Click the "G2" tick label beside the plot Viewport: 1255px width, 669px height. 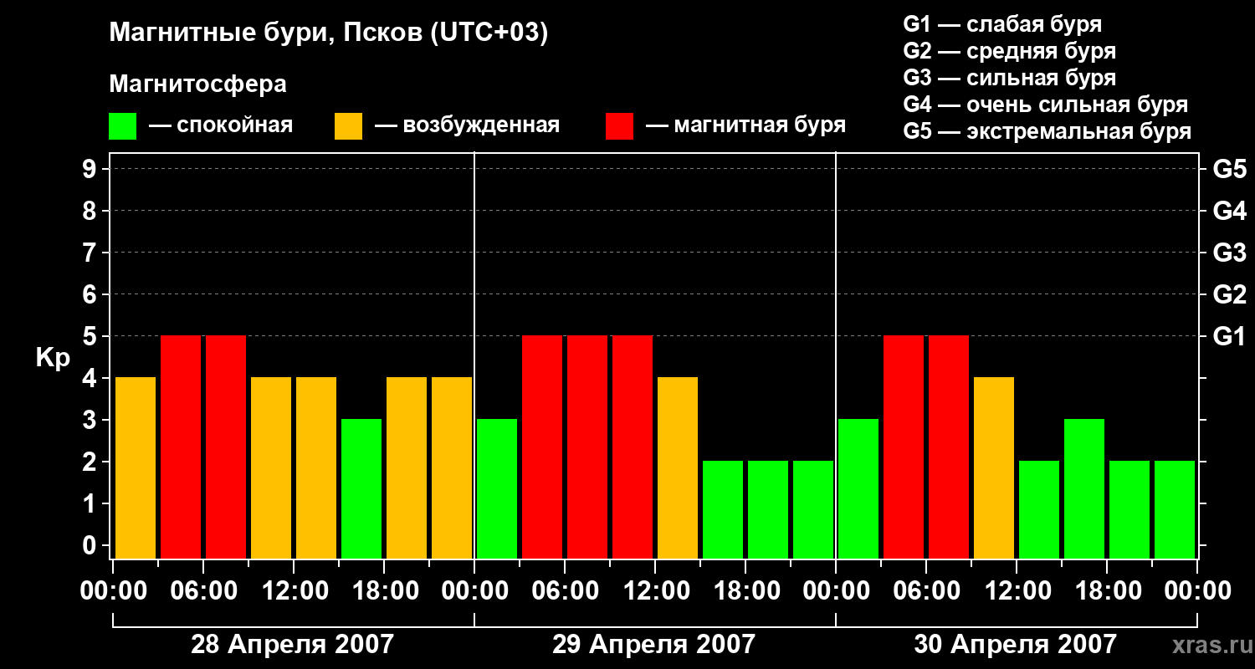point(1230,294)
